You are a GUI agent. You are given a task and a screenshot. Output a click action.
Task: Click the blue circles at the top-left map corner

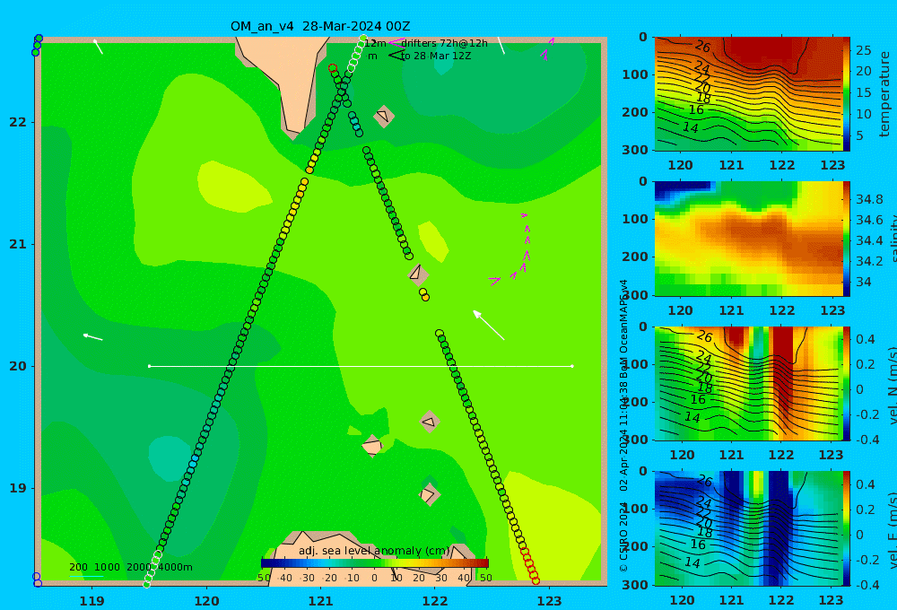(x=37, y=45)
